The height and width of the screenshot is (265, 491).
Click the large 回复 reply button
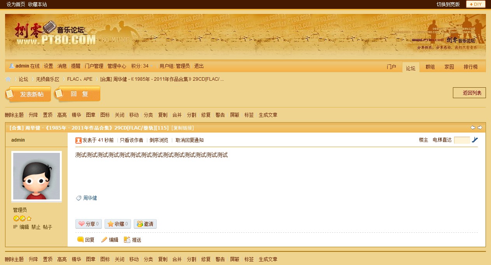(x=77, y=94)
